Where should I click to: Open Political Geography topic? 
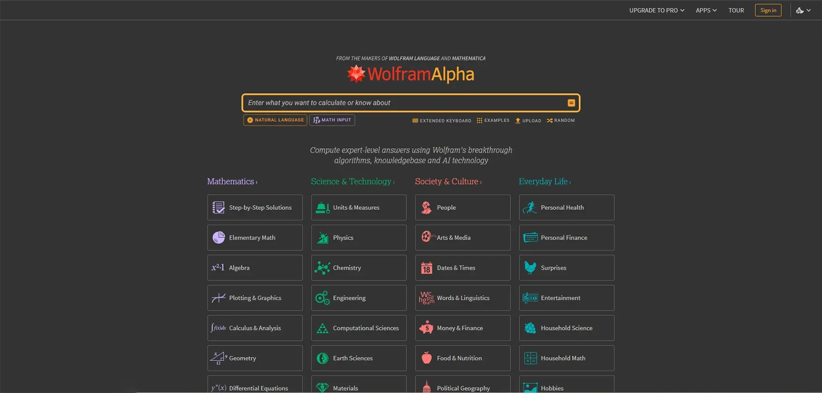pos(463,385)
